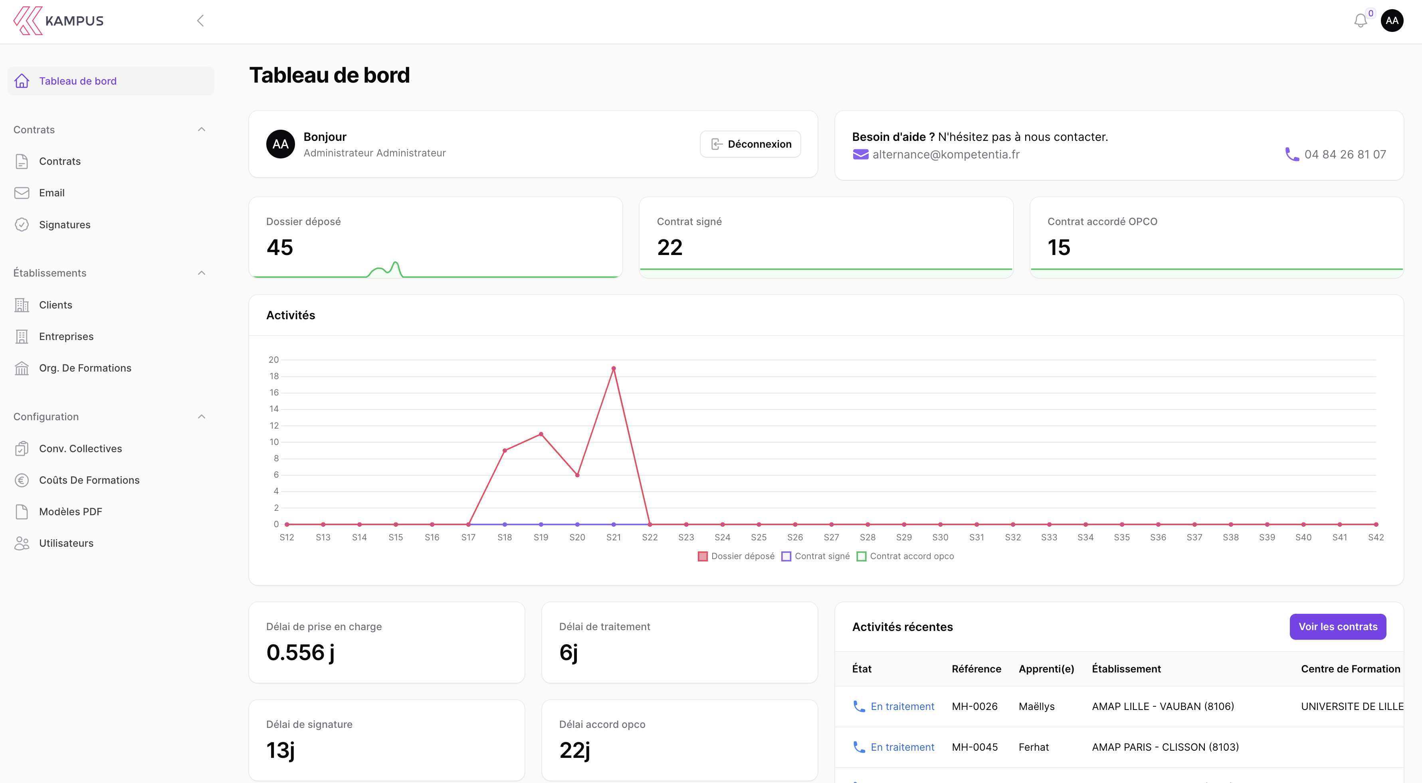The width and height of the screenshot is (1422, 783).
Task: Go to Org. De Formations page
Action: (85, 368)
